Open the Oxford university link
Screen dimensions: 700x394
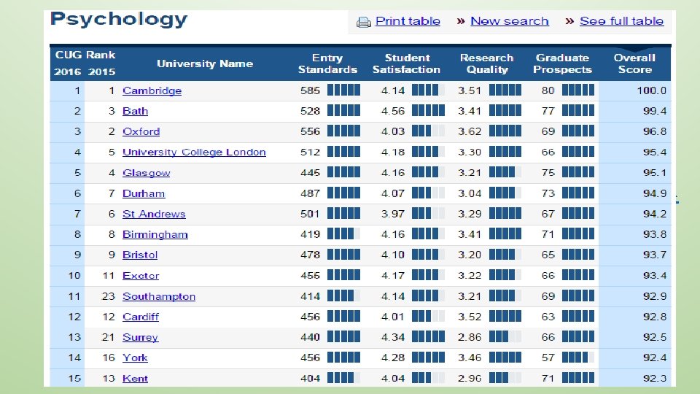pos(141,132)
